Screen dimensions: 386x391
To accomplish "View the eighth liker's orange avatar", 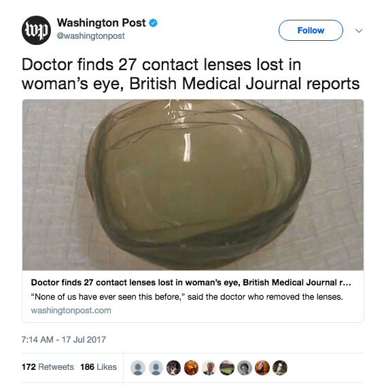I will pos(262,368).
